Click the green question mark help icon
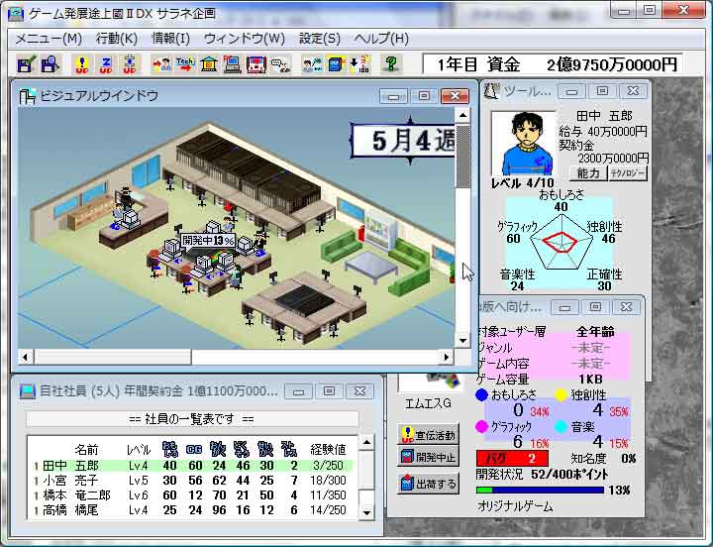This screenshot has height=547, width=713. [x=391, y=64]
